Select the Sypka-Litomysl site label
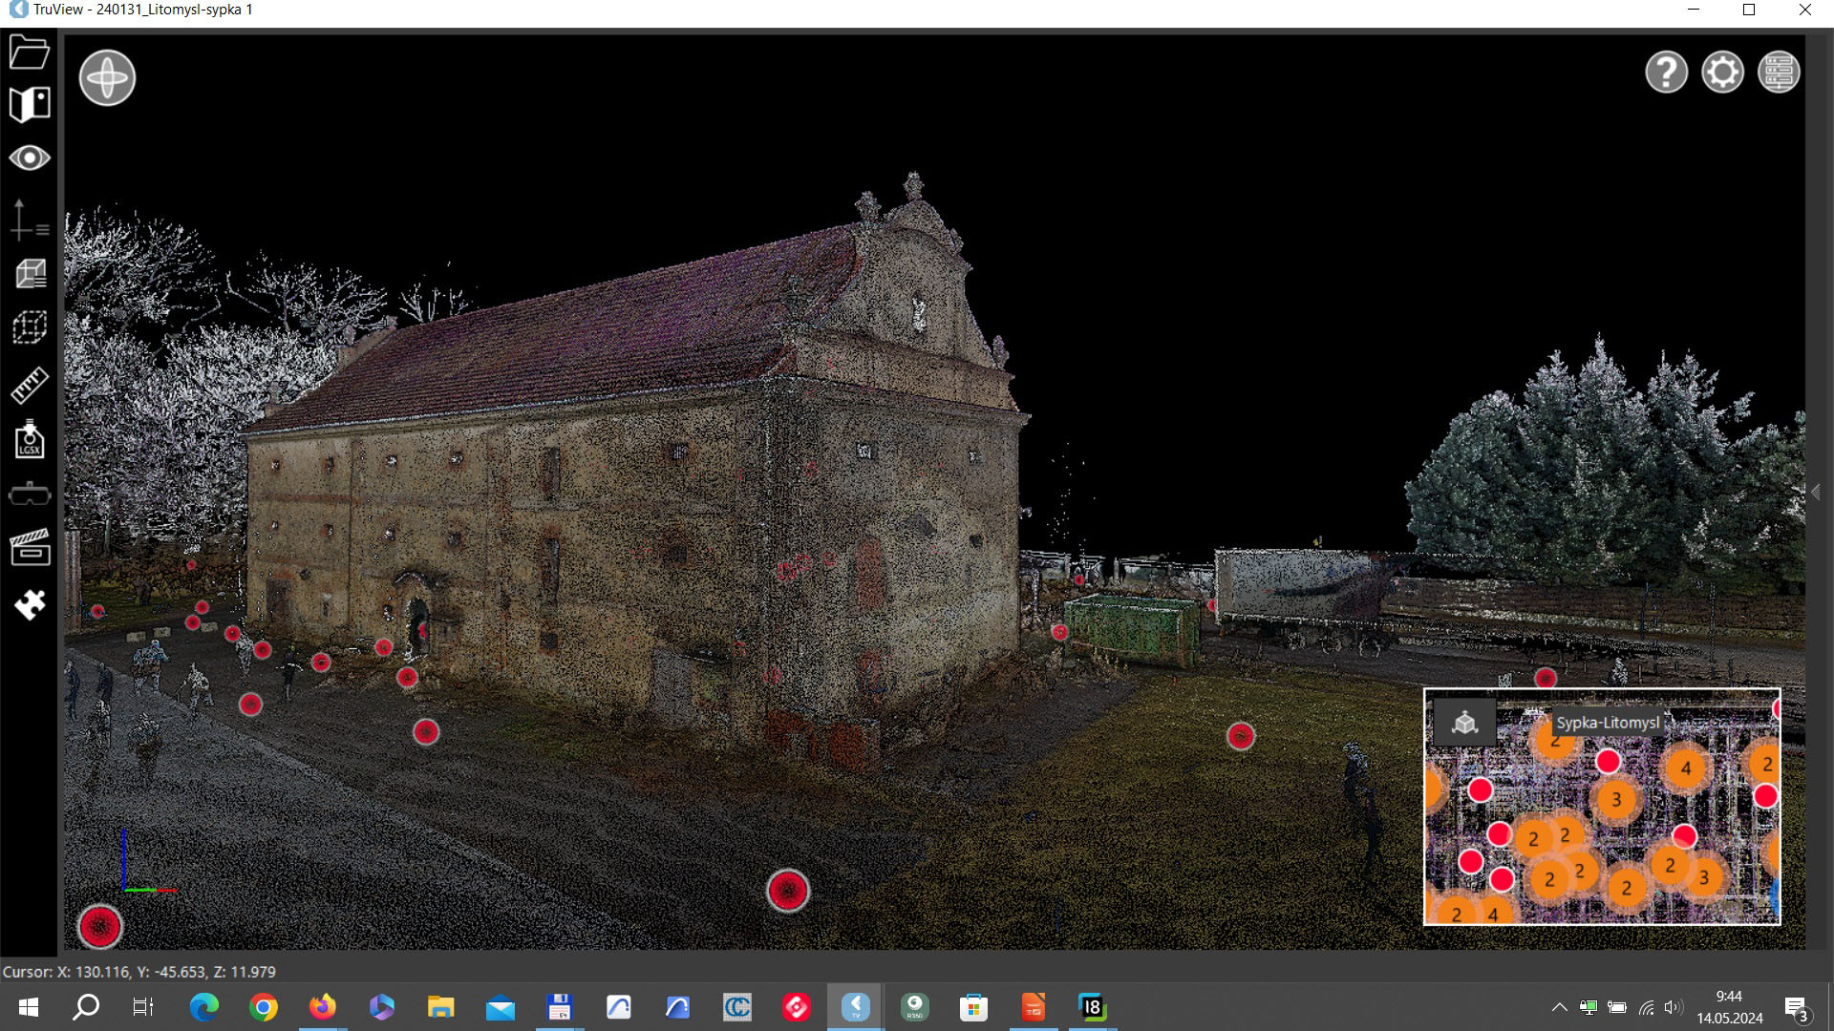This screenshot has width=1834, height=1031. tap(1610, 723)
